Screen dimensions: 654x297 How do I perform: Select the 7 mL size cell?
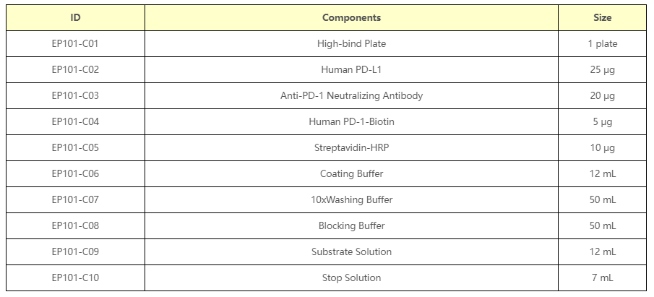[603, 277]
